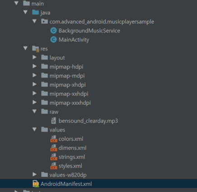Click the XML icon of styles.xml
Viewport: 197px width, 192px height.
(x=54, y=166)
